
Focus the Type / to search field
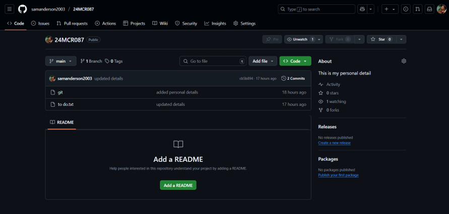316,9
